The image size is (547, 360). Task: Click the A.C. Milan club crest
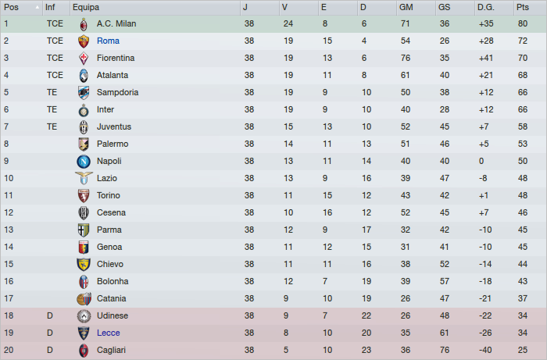pos(84,23)
